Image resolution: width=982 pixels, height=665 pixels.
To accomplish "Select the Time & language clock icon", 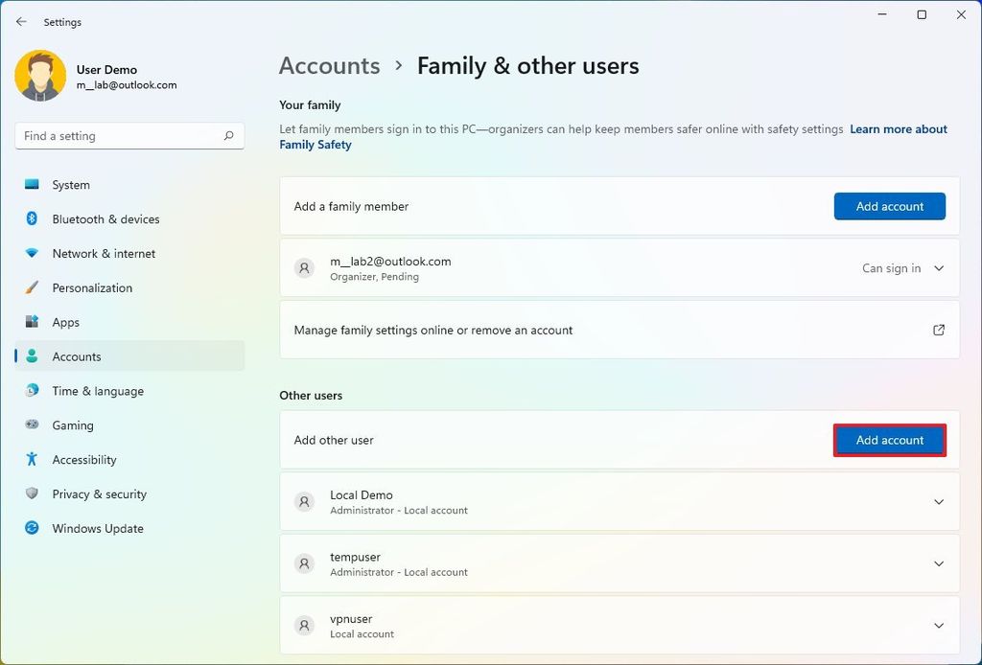I will tap(32, 390).
